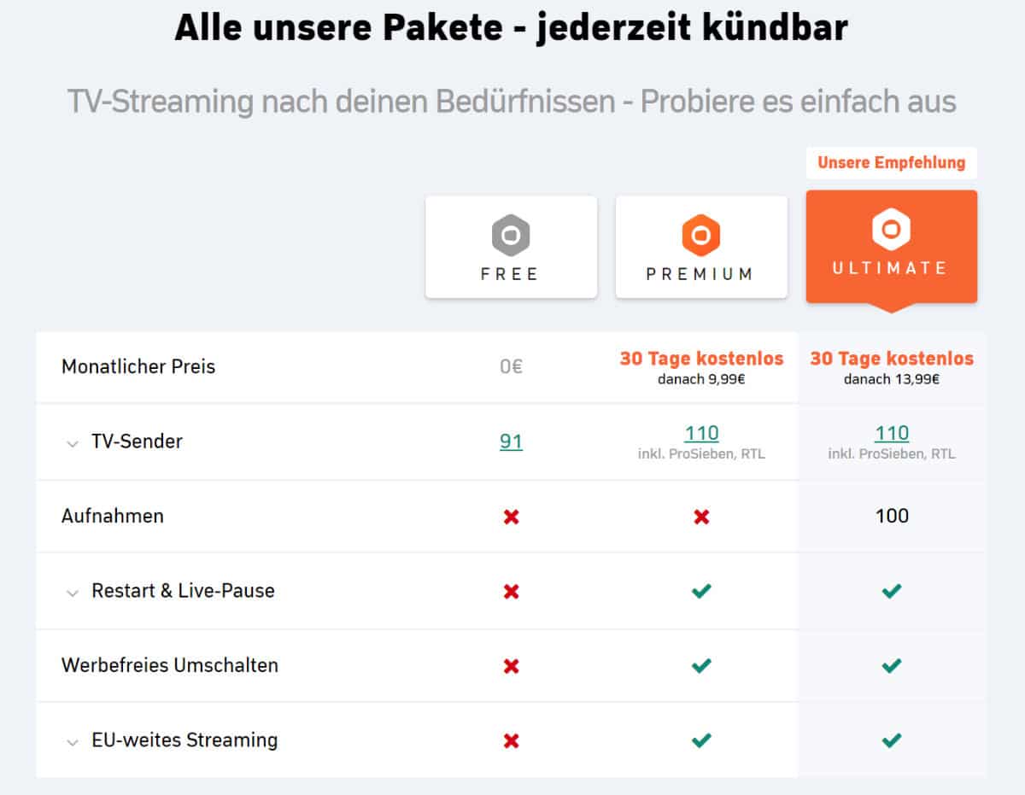Click the green checkmark for Werbefreies Umschalten under Ultimate

tap(892, 665)
